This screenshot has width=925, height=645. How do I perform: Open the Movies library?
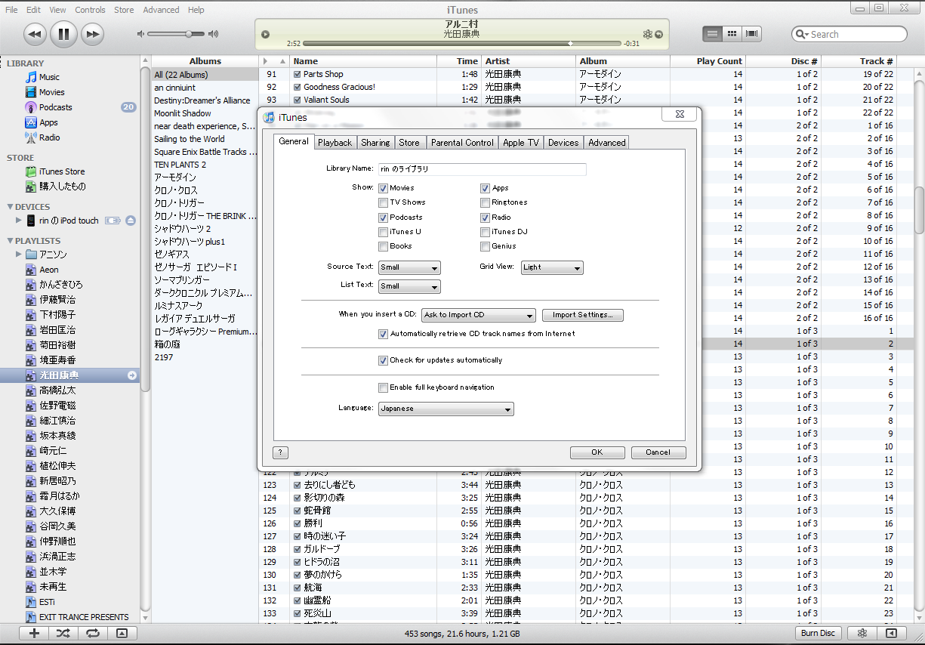click(52, 92)
